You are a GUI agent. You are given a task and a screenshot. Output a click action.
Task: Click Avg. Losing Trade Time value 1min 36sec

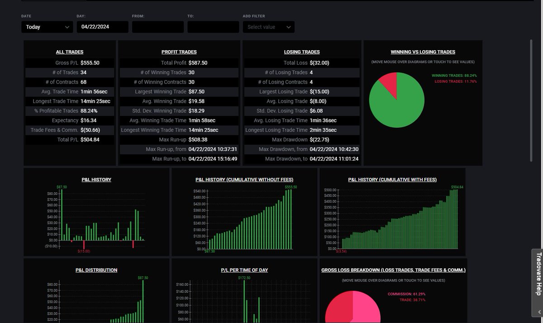tap(323, 120)
